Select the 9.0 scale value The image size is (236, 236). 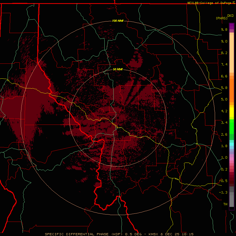coord(224,41)
